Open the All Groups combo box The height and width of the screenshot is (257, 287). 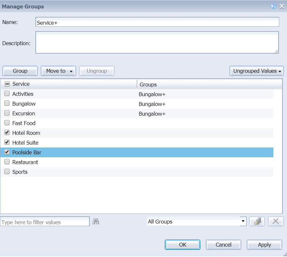point(197,222)
